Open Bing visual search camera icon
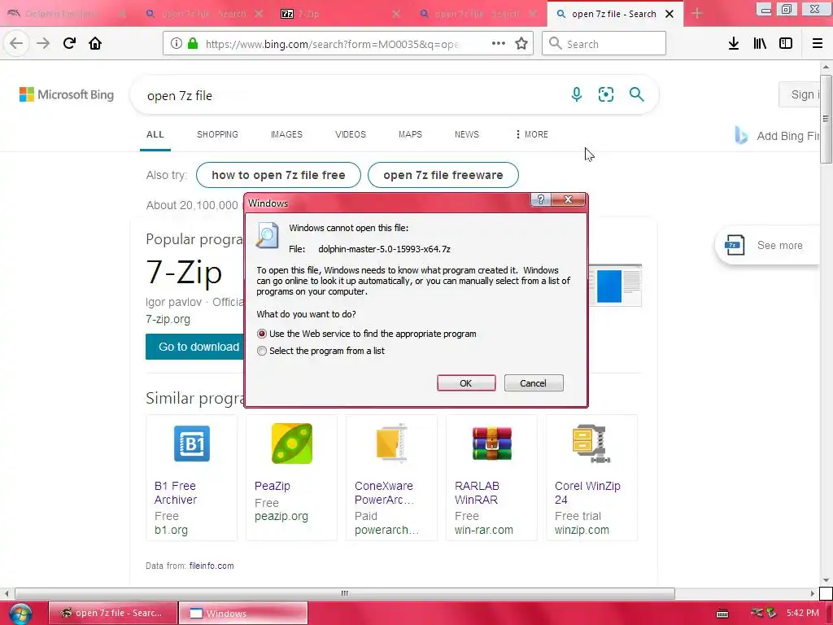Image resolution: width=833 pixels, height=625 pixels. pyautogui.click(x=605, y=94)
